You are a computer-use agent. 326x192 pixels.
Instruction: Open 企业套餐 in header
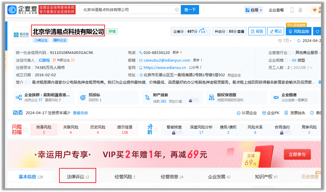276,10
